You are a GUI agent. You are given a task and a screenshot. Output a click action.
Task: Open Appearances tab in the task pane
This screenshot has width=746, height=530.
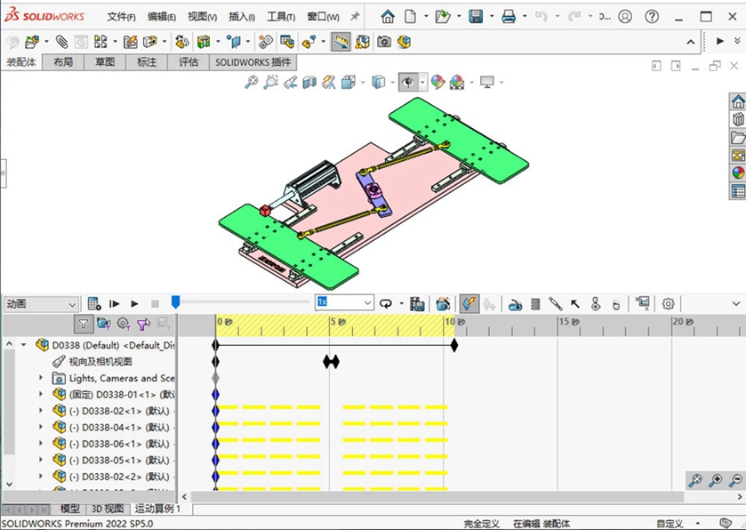(737, 173)
